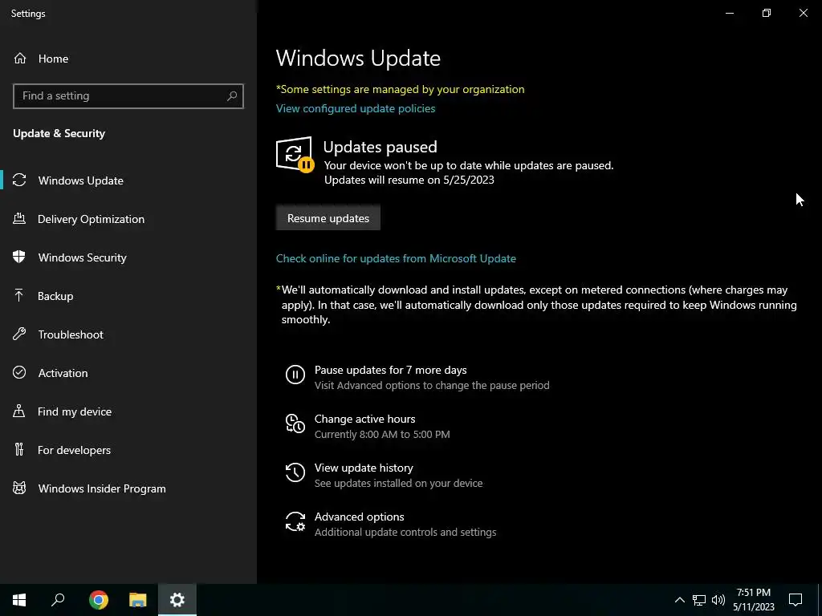
Task: Click the Windows Update sync icon in the sidebar
Action: [19, 180]
